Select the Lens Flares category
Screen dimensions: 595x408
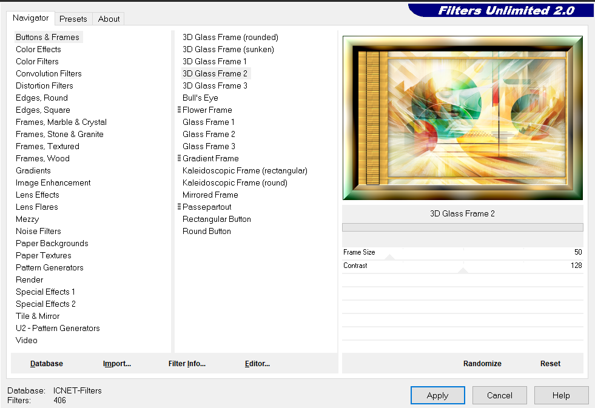(x=37, y=207)
